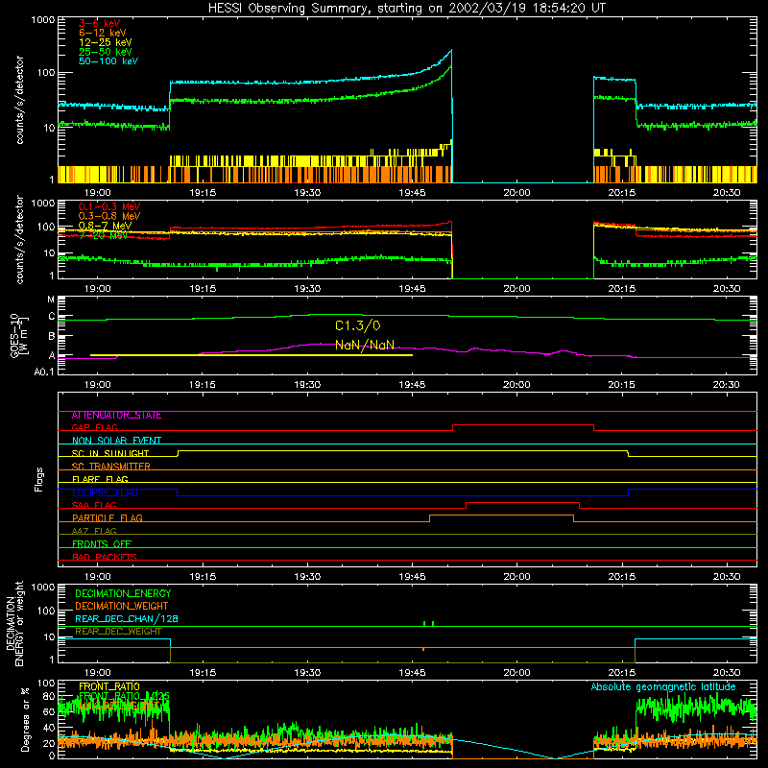
Task: Click the REAR_DEC_WEIGHT legend label
Action: pos(118,632)
